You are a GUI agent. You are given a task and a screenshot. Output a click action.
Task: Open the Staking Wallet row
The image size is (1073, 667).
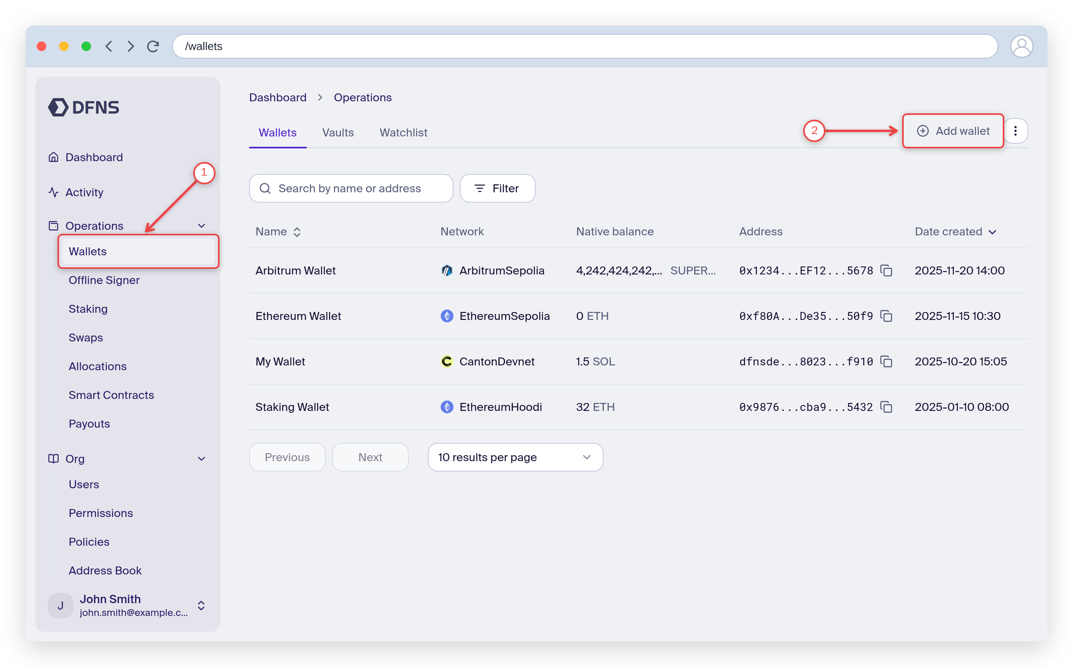(638, 407)
